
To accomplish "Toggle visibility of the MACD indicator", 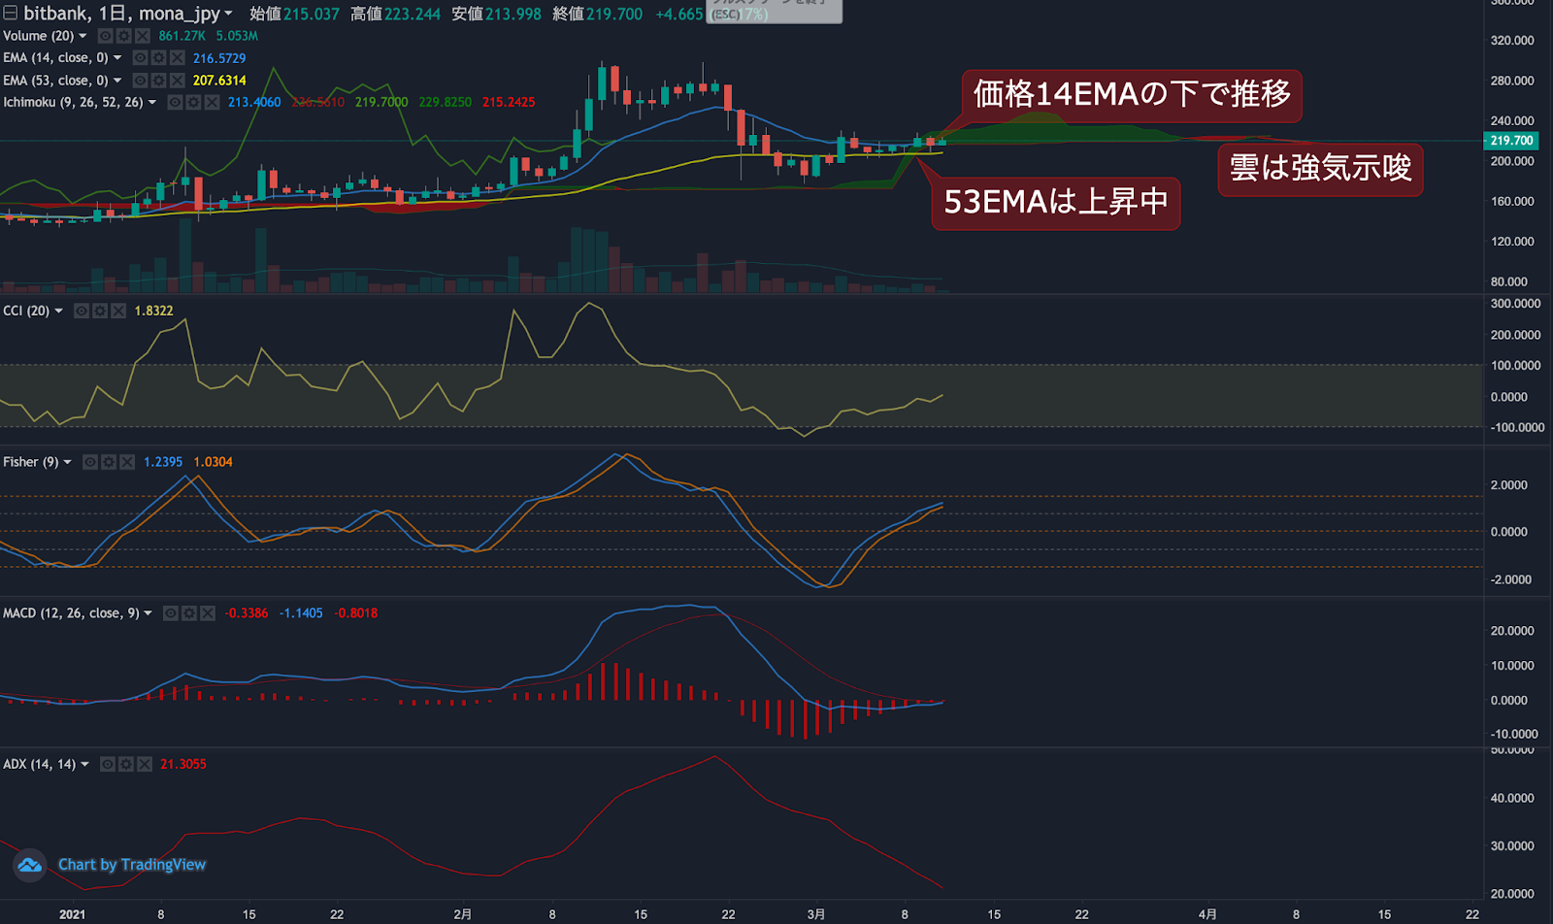I will point(171,613).
